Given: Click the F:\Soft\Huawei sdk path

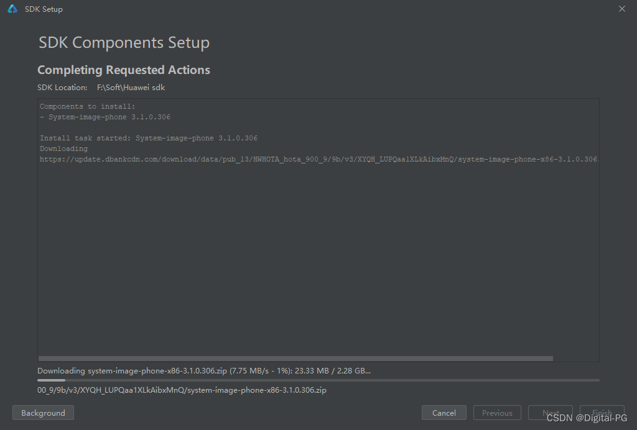Looking at the screenshot, I should pos(131,87).
